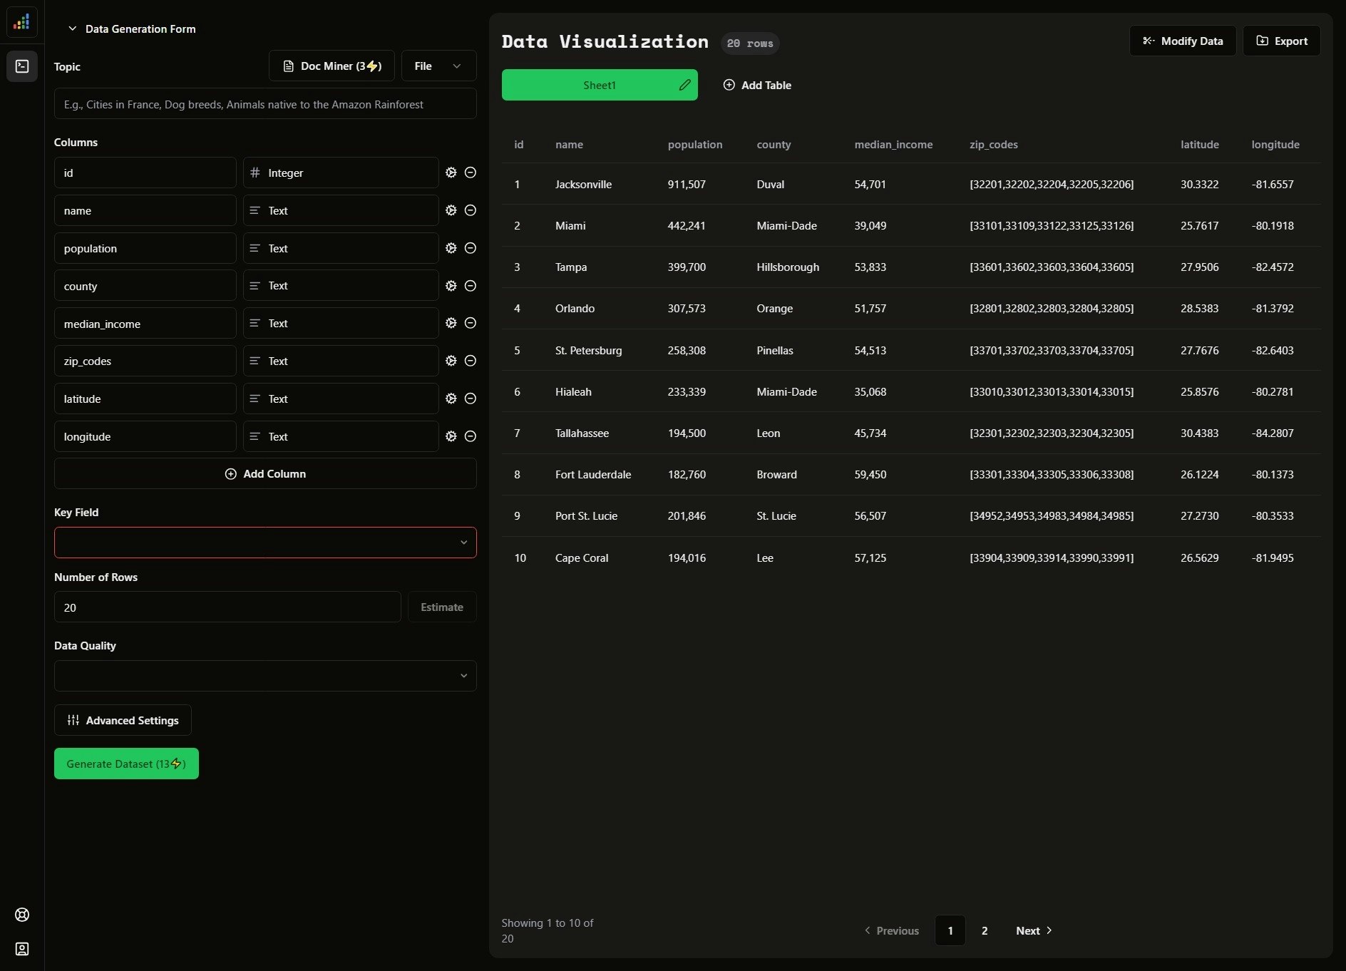This screenshot has width=1346, height=971.
Task: Open settings gear for longitude column
Action: [x=451, y=436]
